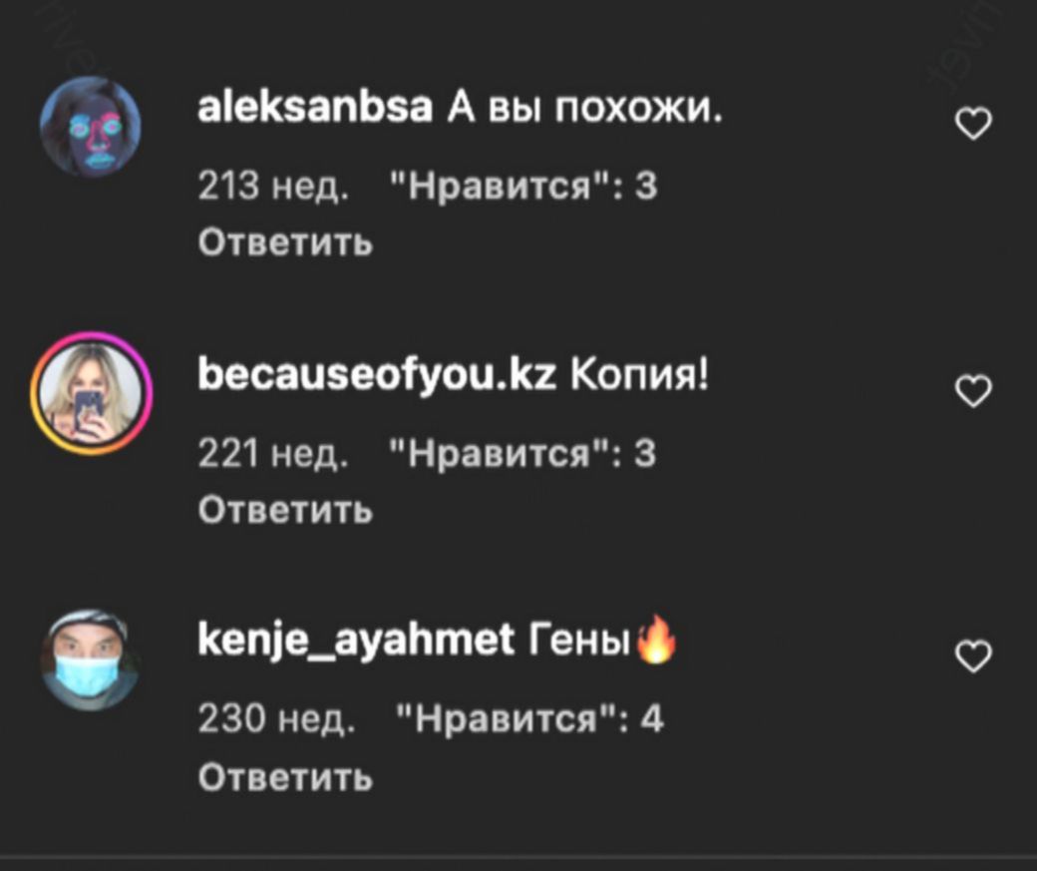
Task: Open aleksanbsa username link
Action: 315,108
